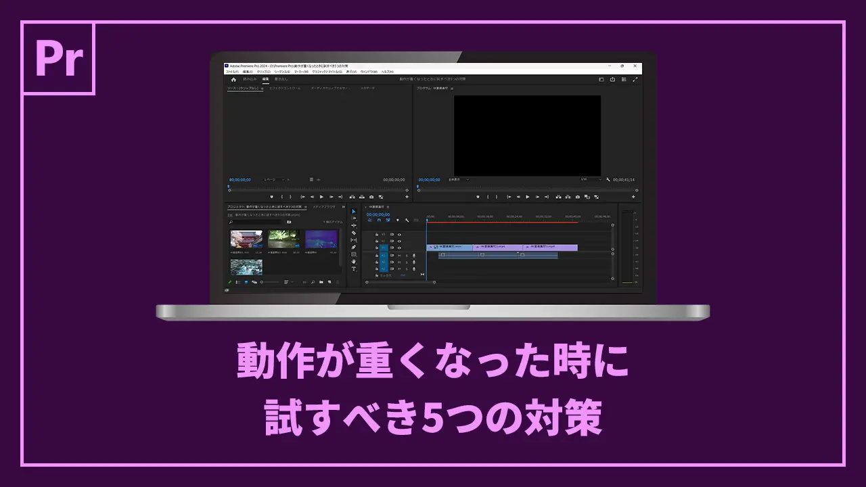866x487 pixels.
Task: Toggle Linked Selection in the timeline
Action: coord(388,220)
